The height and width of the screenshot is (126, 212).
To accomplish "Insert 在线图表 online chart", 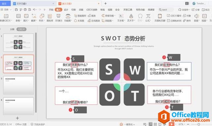I will (94, 21).
